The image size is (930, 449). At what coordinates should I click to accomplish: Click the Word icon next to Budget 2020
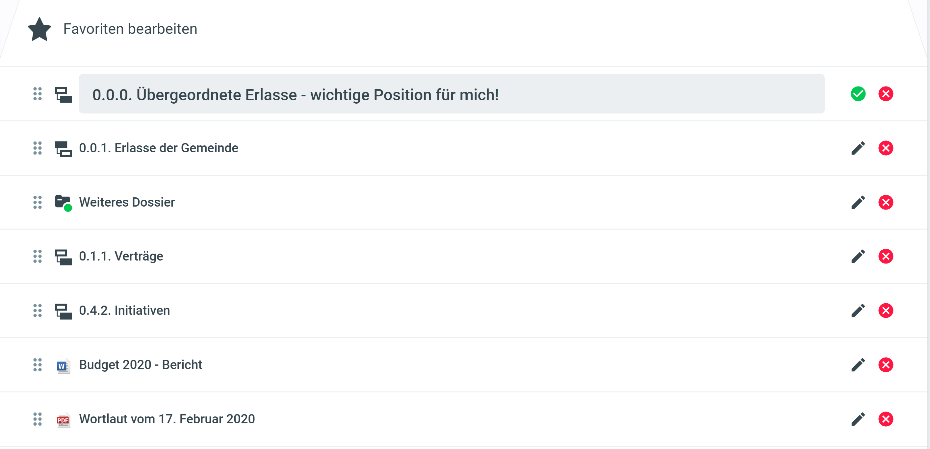point(63,366)
